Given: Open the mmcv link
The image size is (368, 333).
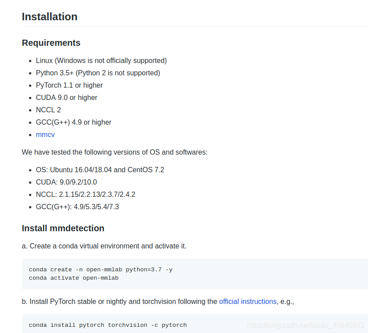Looking at the screenshot, I should tap(45, 134).
